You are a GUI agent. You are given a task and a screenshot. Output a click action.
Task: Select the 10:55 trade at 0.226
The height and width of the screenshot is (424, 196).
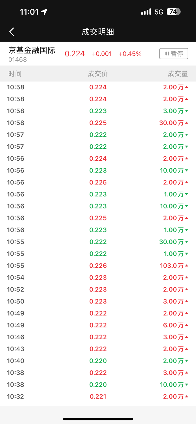[98, 266]
